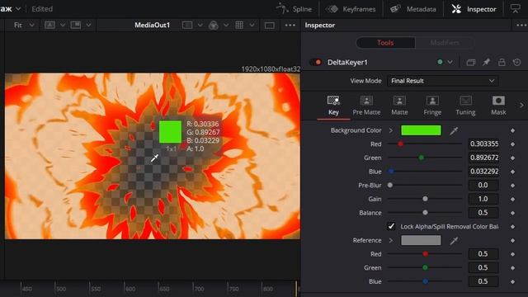Edit the Gain 1.0 value field
528x297 pixels.
[x=483, y=199]
